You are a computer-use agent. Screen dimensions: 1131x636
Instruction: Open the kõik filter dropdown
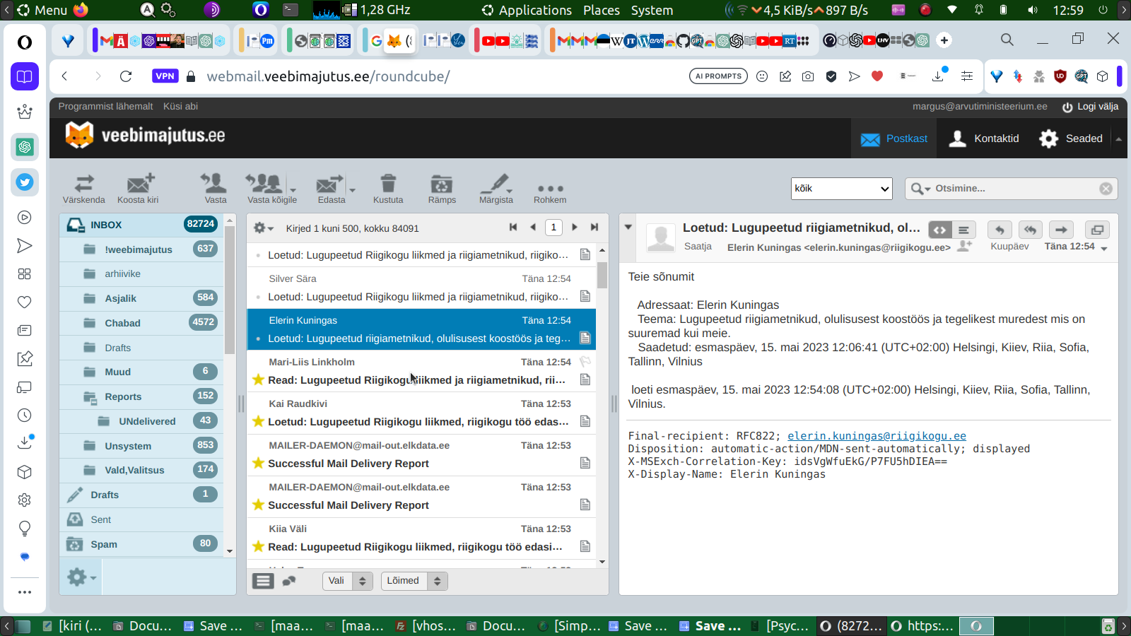(842, 189)
